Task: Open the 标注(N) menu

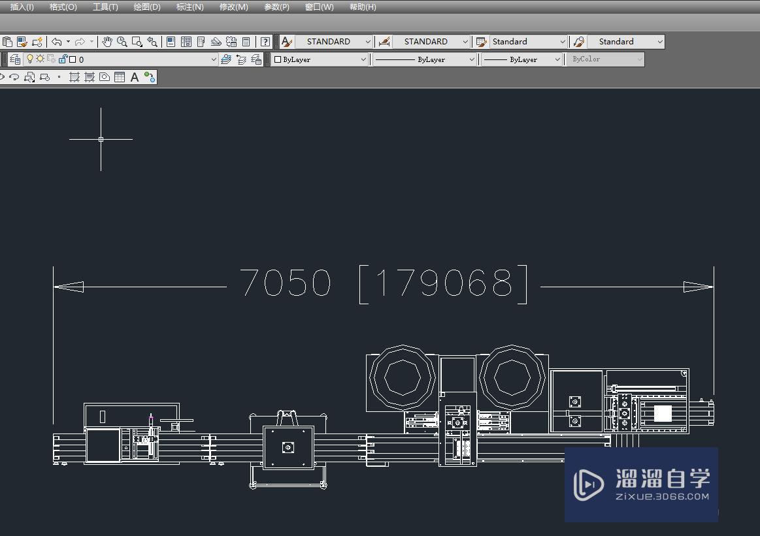Action: coord(190,7)
